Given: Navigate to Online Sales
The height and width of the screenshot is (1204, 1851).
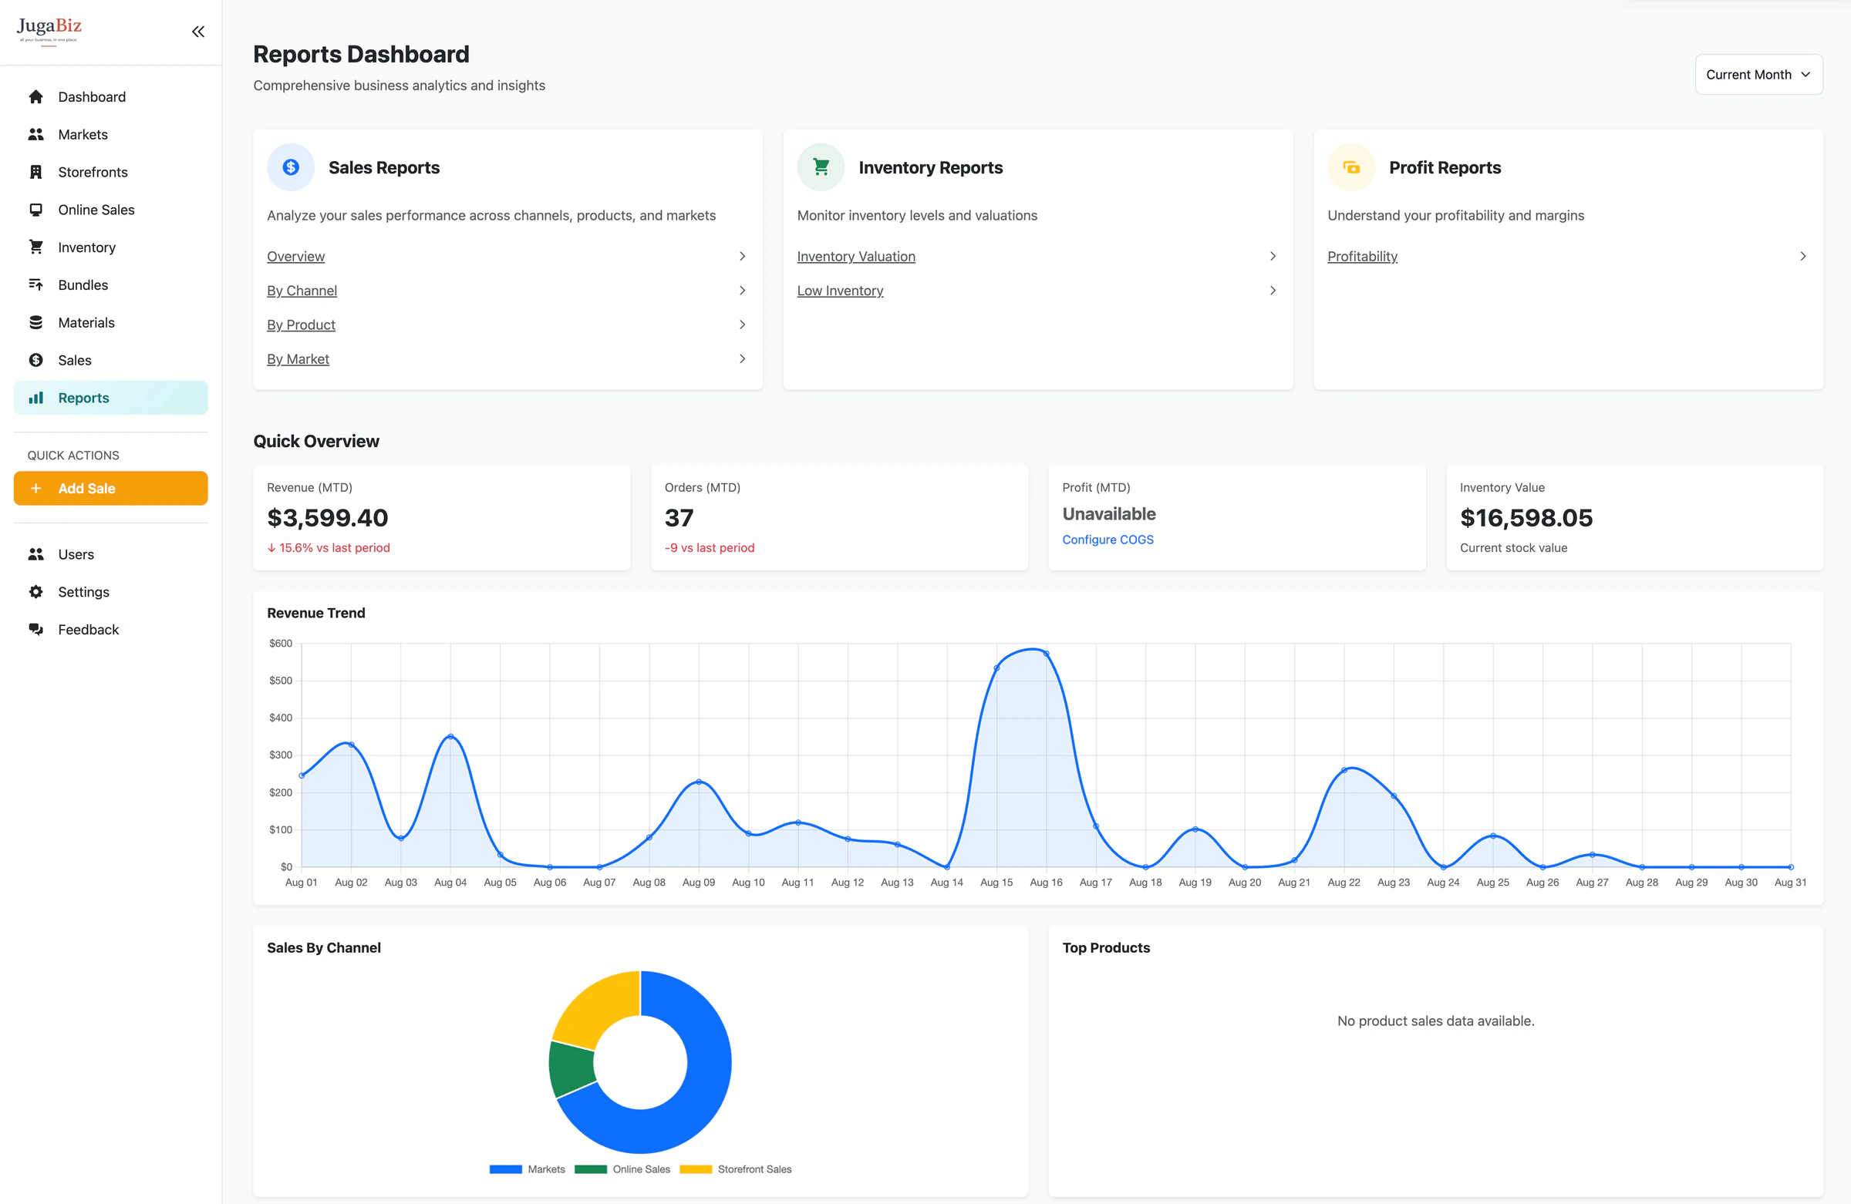Looking at the screenshot, I should tap(110, 210).
